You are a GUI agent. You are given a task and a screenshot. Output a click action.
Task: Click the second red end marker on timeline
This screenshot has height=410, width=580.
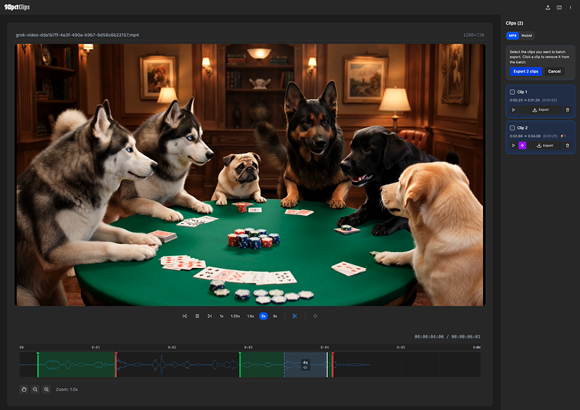click(333, 364)
